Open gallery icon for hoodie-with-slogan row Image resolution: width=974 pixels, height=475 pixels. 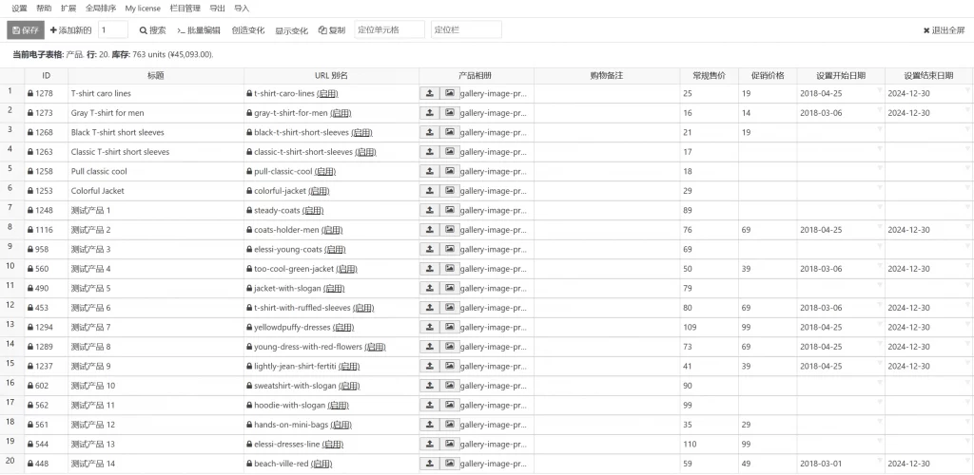tap(450, 405)
